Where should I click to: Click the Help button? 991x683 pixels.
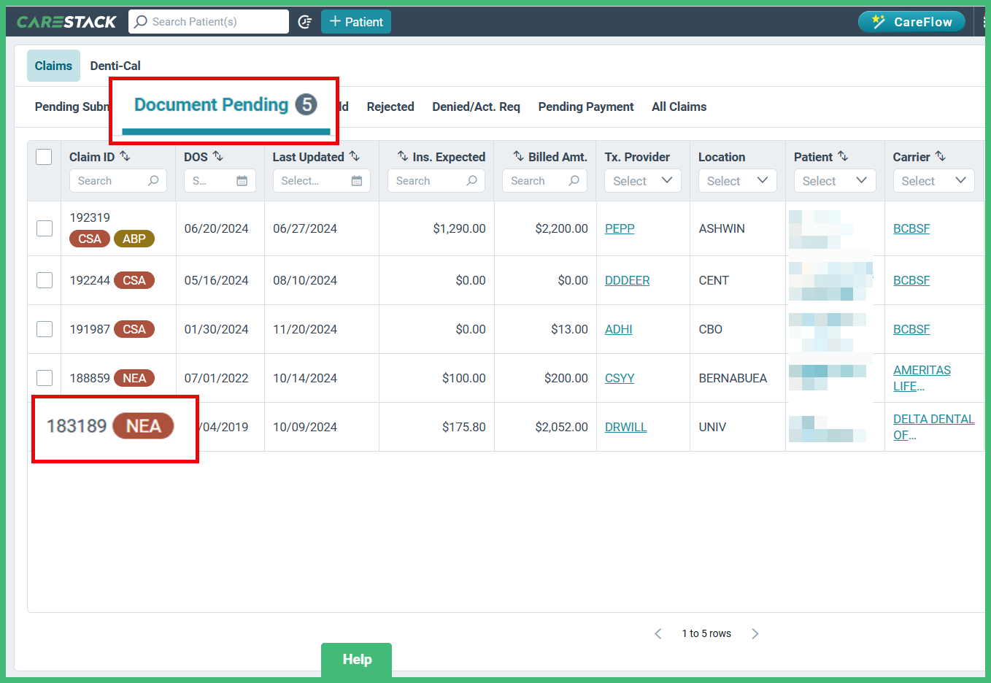pyautogui.click(x=356, y=659)
